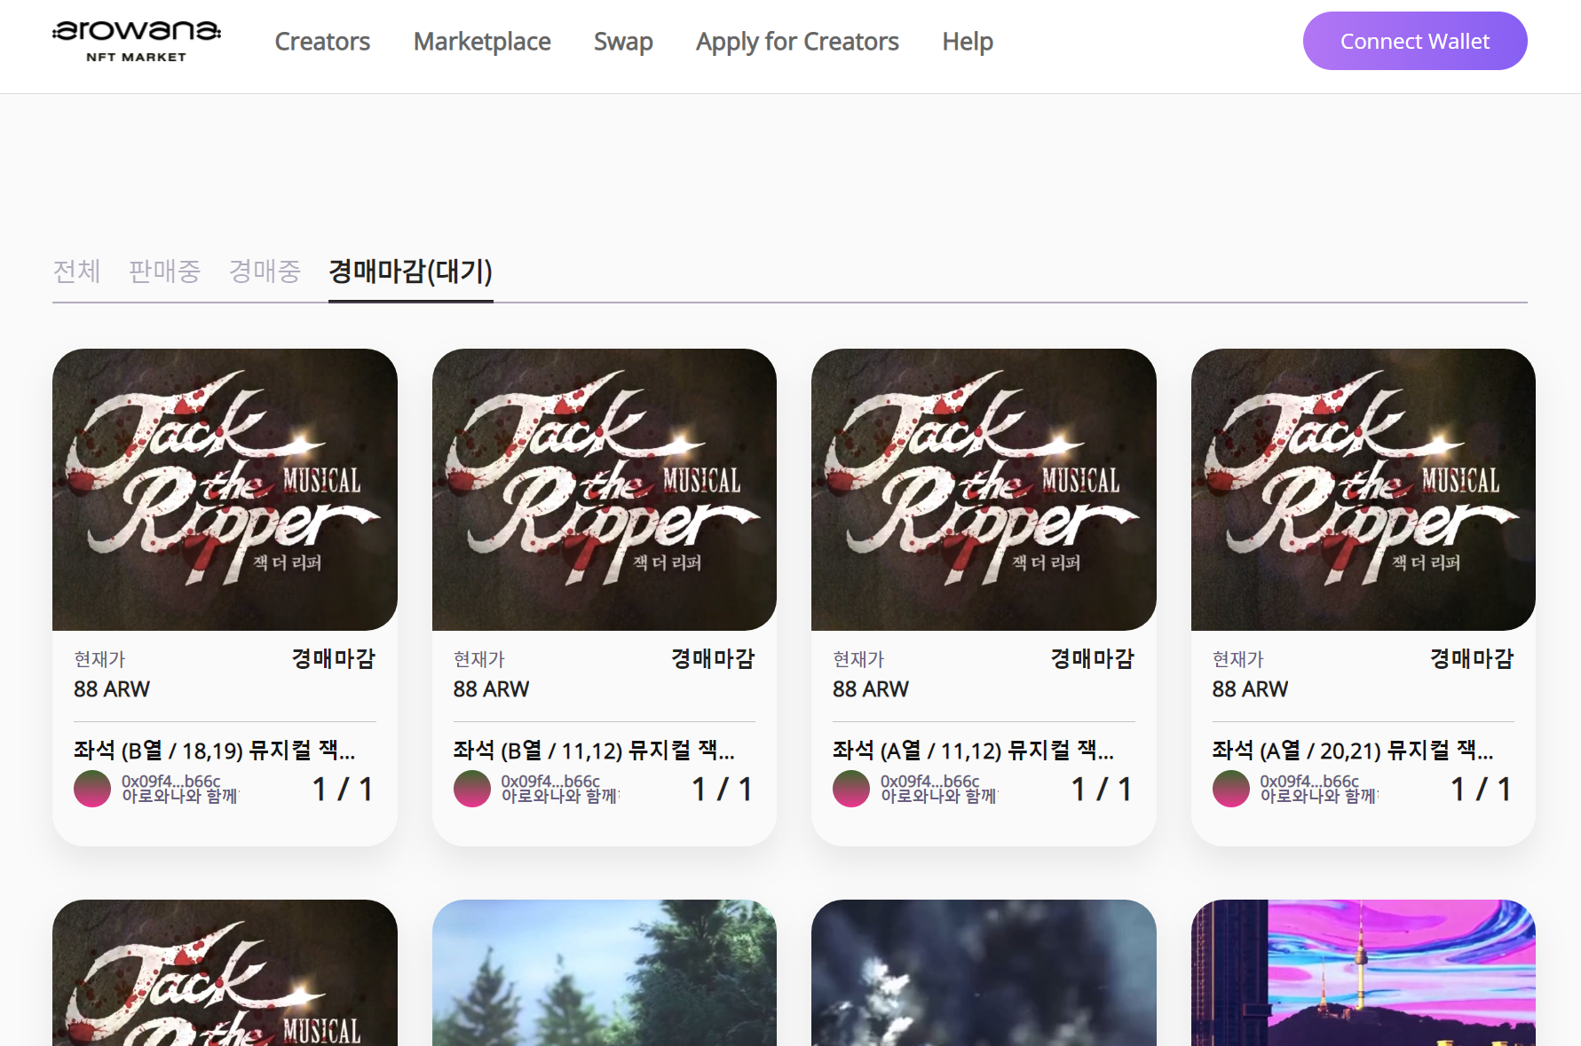The height and width of the screenshot is (1046, 1581).
Task: Click address 0x09f4...b66c on A열 11,12 card
Action: click(x=930, y=781)
